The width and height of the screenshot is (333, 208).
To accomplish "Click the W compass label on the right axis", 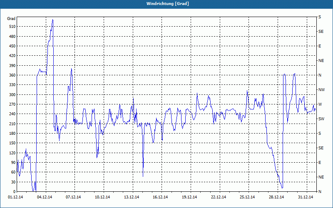I will tap(320, 104).
